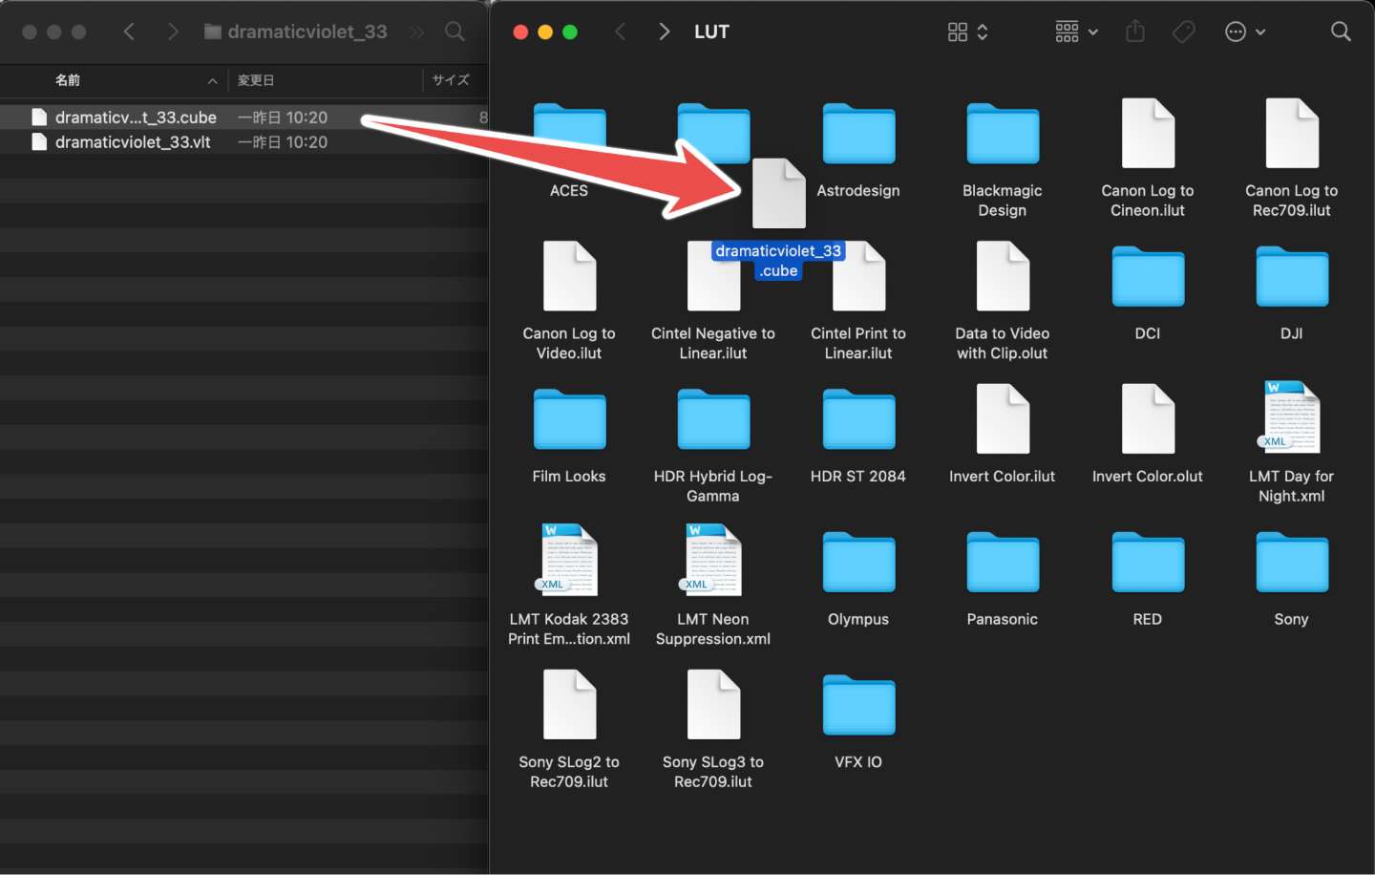Go back in dramaticviolet_33 window

129,32
